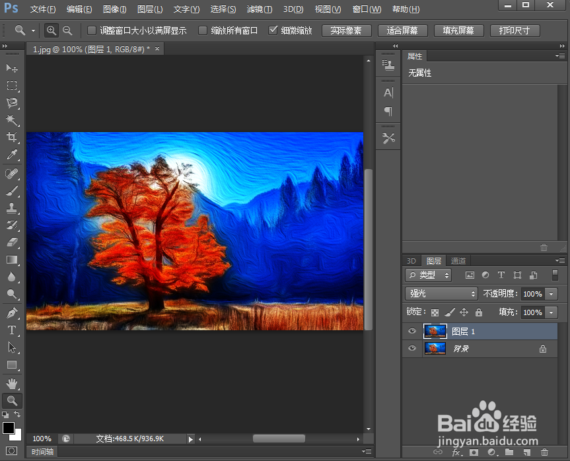Select the Lasso tool
The image size is (570, 461).
(x=12, y=103)
